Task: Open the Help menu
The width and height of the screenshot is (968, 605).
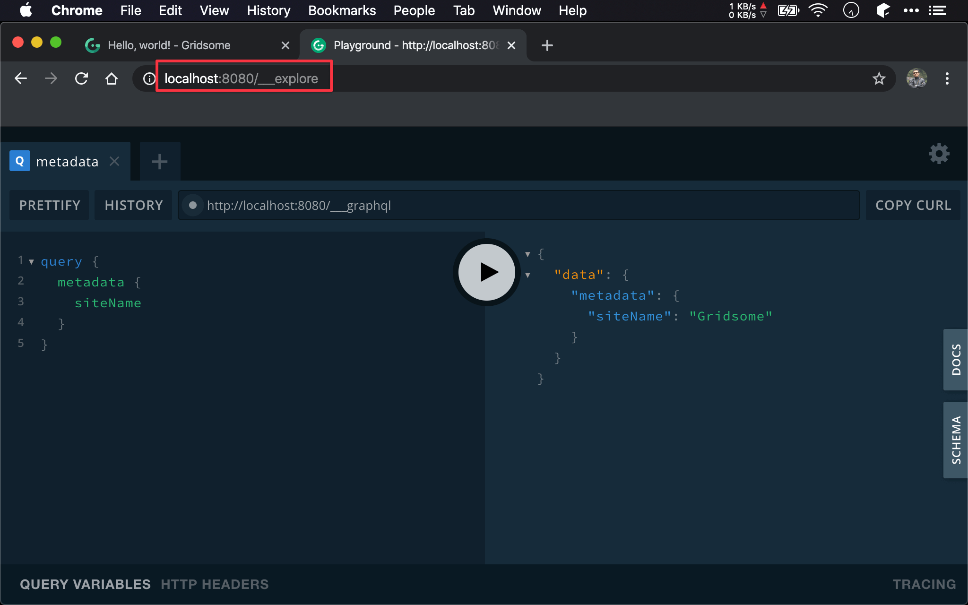Action: pyautogui.click(x=572, y=10)
